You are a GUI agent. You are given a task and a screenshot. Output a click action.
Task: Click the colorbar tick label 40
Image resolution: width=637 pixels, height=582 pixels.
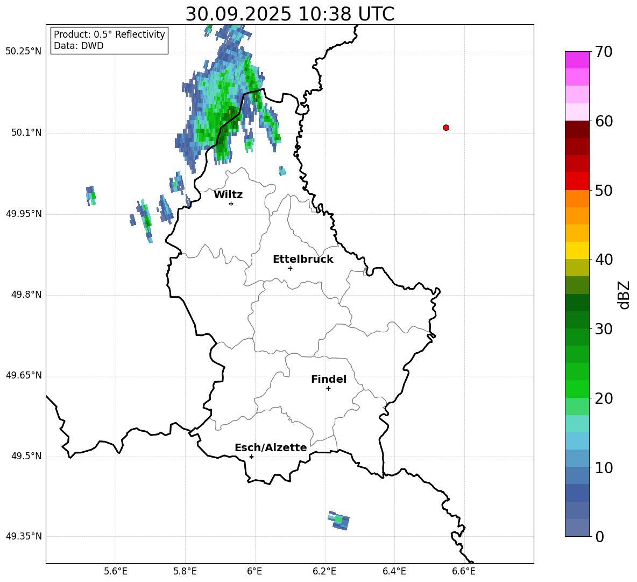coord(604,260)
